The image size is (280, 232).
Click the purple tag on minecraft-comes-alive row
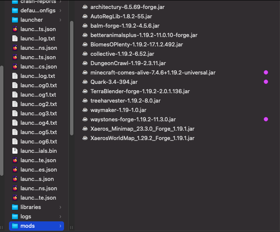(x=266, y=72)
